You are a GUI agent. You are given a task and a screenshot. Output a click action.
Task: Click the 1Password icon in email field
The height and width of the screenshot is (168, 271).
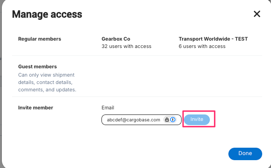pyautogui.click(x=173, y=120)
